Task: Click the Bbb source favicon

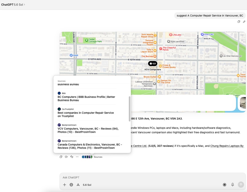Action: click(x=59, y=93)
